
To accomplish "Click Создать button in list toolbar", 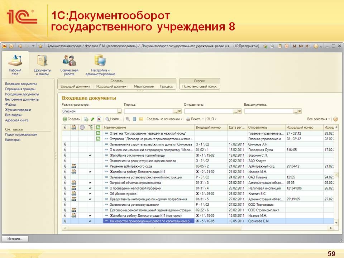I will (71, 119).
